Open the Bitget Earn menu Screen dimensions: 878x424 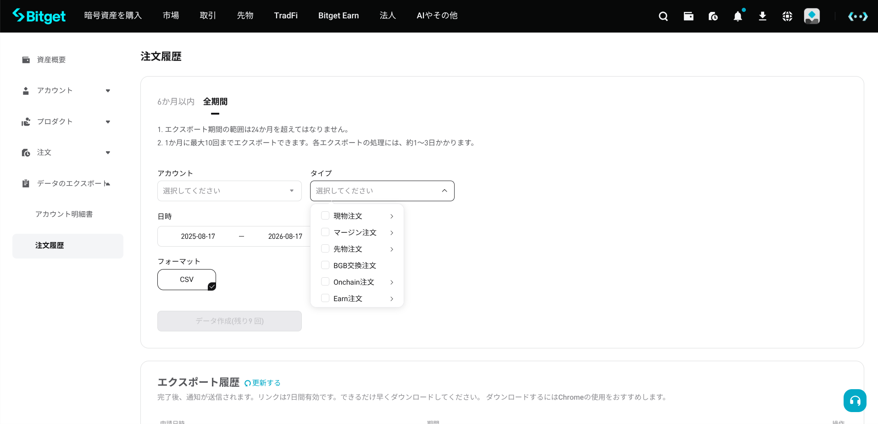(x=339, y=16)
